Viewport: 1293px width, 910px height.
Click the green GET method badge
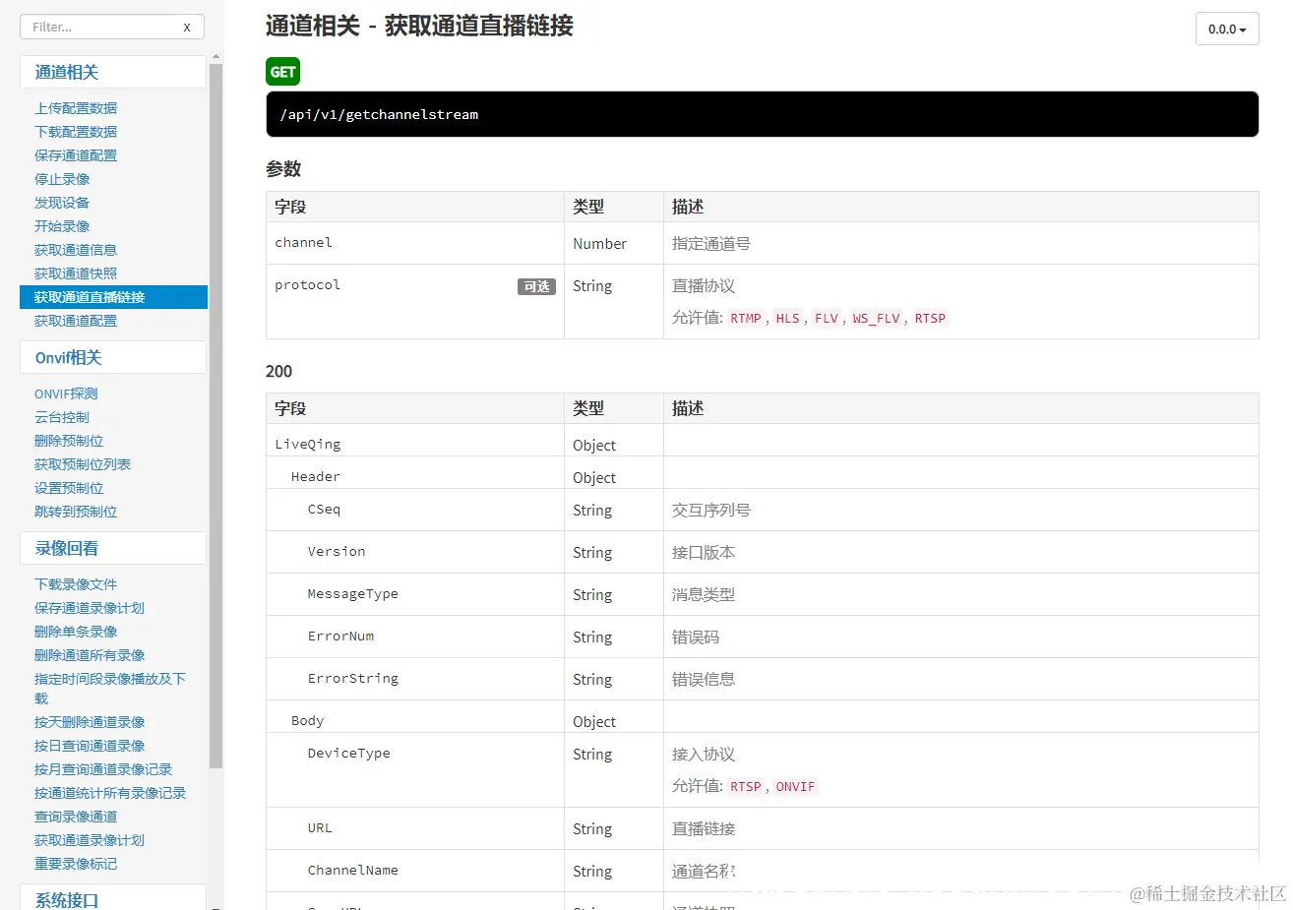(x=282, y=72)
